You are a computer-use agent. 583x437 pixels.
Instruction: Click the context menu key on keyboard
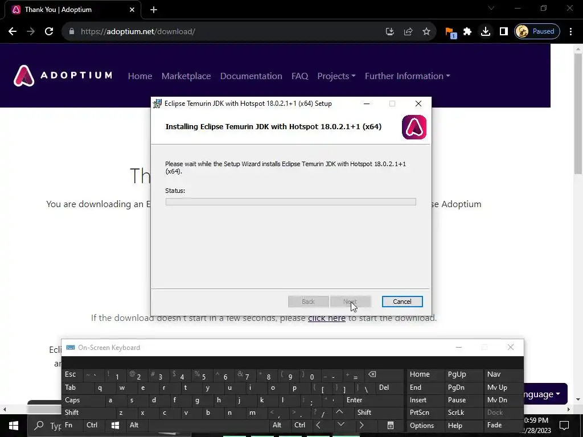click(x=390, y=425)
